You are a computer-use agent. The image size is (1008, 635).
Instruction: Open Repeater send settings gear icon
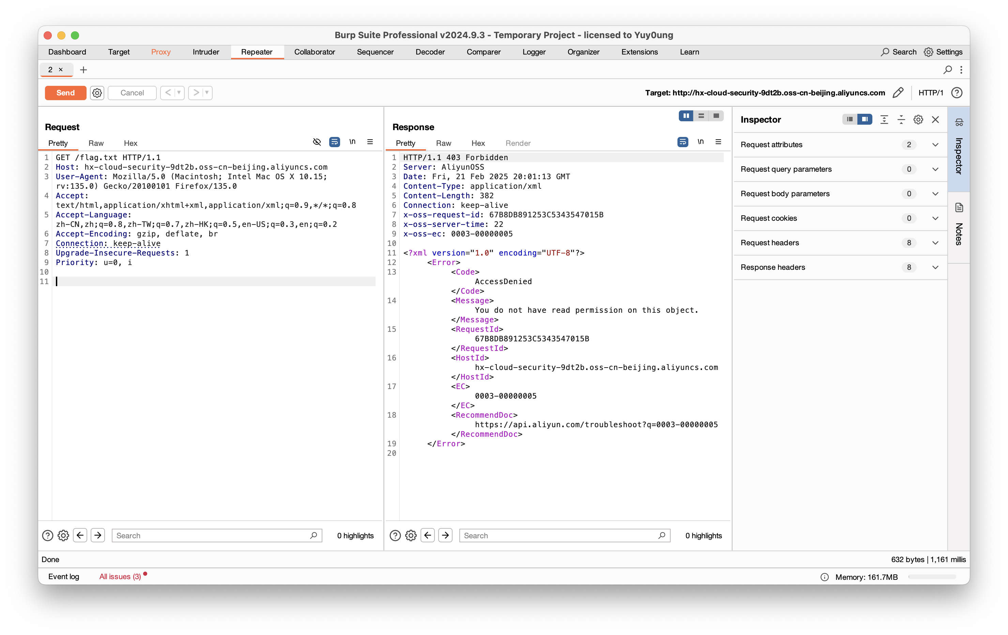97,93
